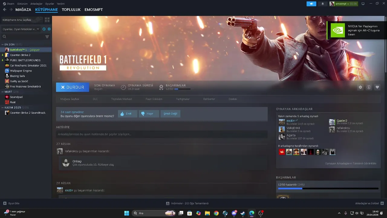Switch library to grid view icon

coord(47,20)
